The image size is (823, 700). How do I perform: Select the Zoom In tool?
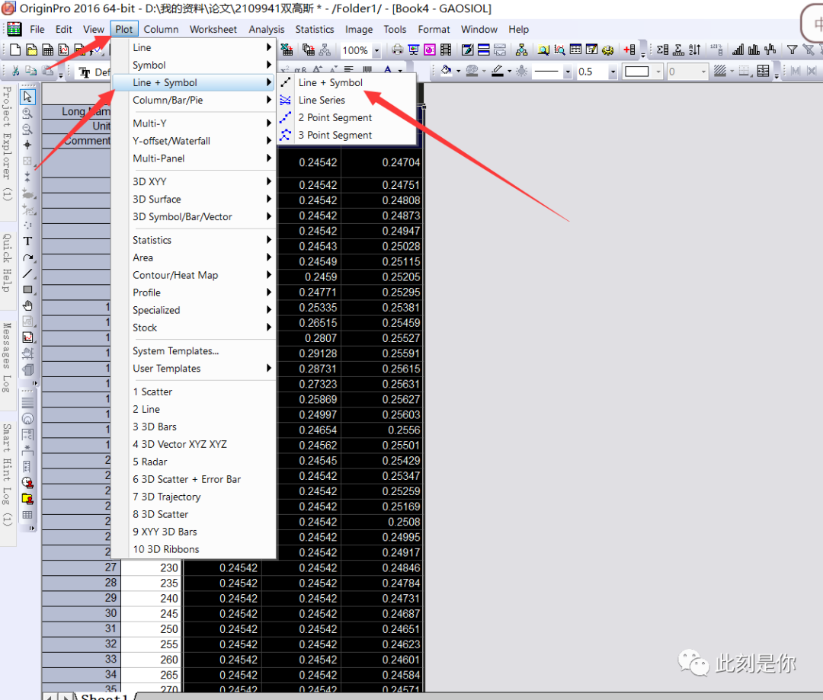coord(27,111)
